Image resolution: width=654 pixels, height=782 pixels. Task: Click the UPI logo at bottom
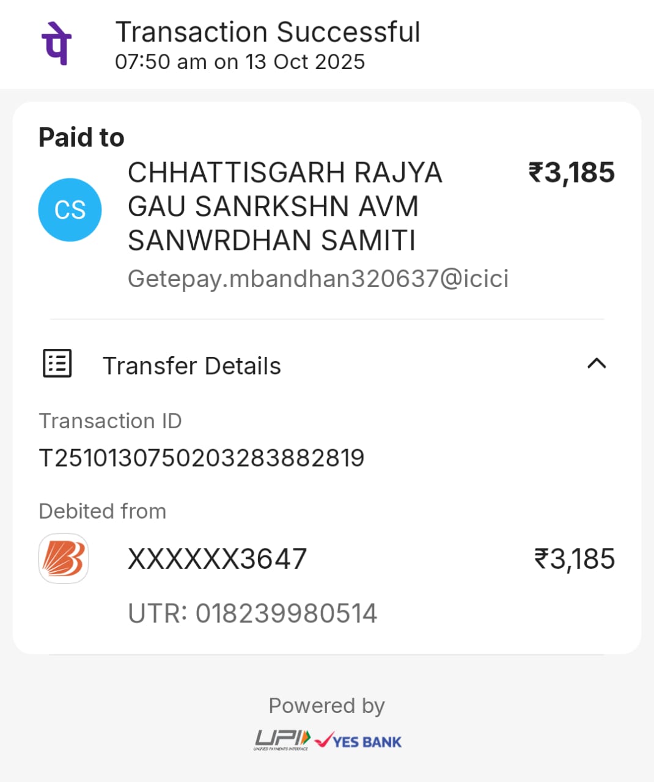pos(282,740)
